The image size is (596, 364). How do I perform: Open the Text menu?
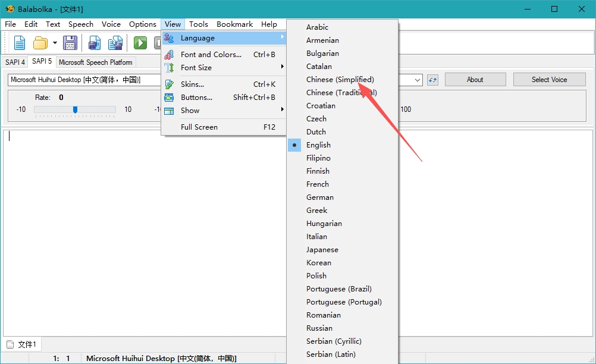53,24
